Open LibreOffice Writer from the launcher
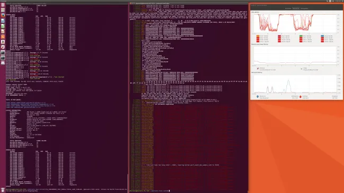Screen dimensions: 344x193 (x=3, y=21)
